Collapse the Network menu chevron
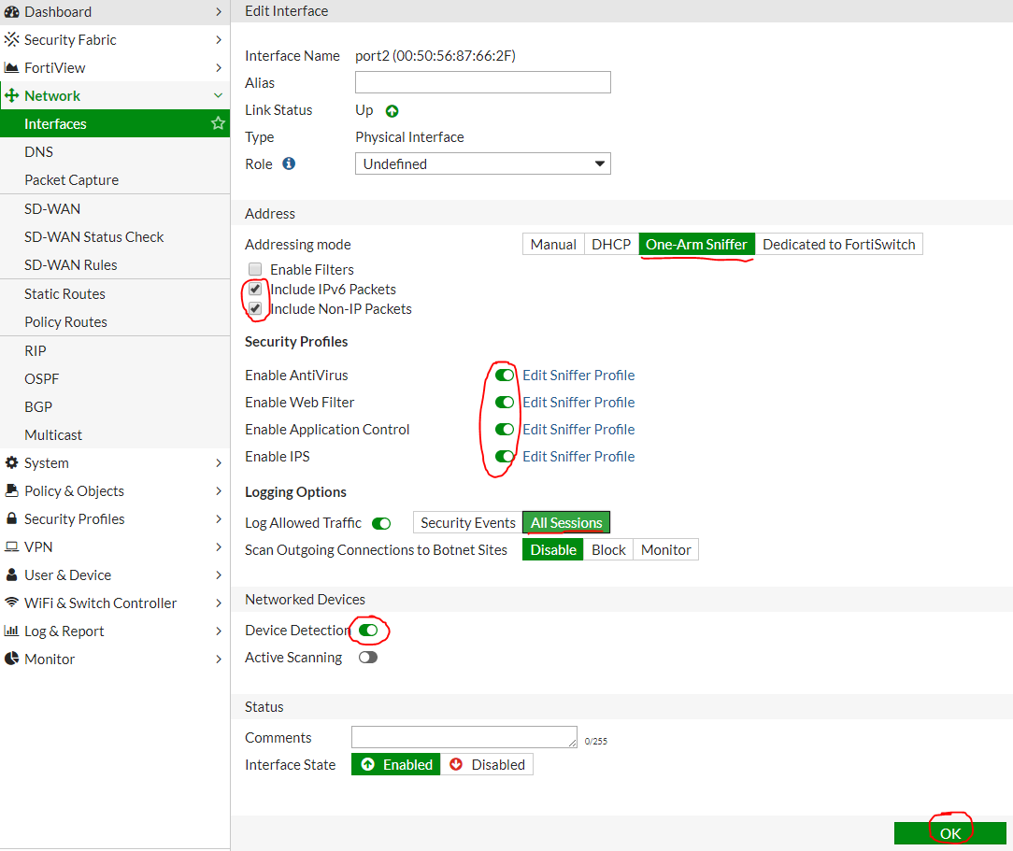1013x851 pixels. (x=219, y=95)
